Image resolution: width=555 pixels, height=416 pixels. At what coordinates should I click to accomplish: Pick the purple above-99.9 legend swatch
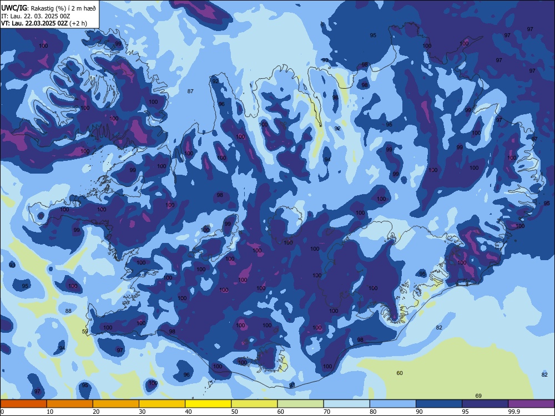pyautogui.click(x=531, y=404)
